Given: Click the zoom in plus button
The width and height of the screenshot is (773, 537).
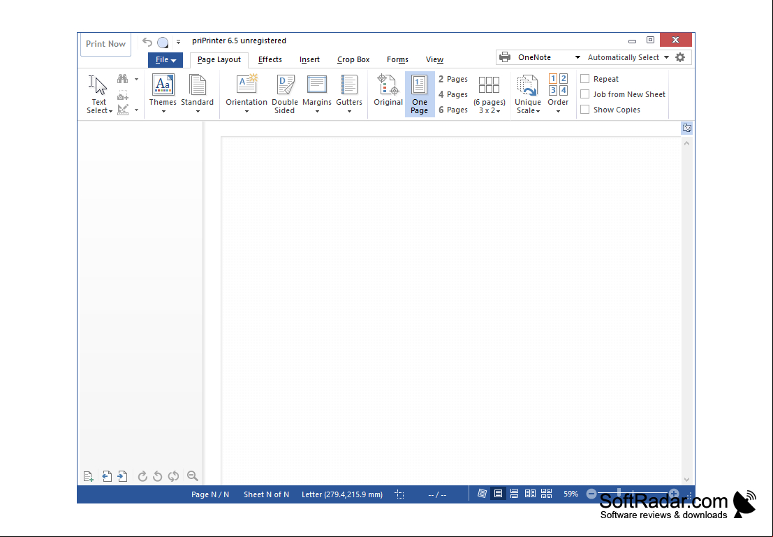Looking at the screenshot, I should click(674, 494).
